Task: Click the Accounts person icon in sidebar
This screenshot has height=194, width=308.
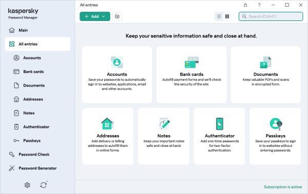Action: [x=16, y=58]
